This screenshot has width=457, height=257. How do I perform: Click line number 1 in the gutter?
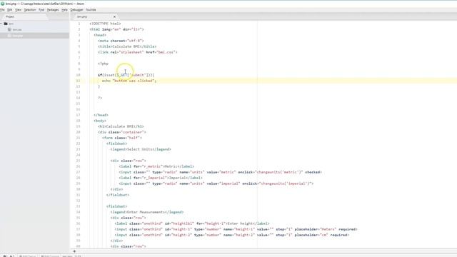79,24
